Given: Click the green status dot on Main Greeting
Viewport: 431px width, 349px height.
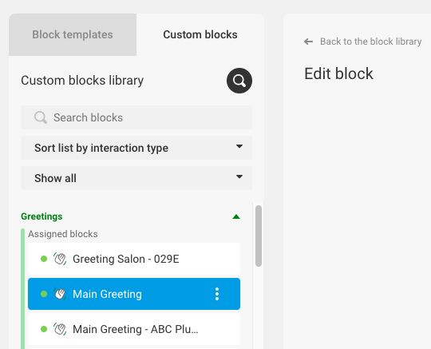Looking at the screenshot, I should click(44, 294).
